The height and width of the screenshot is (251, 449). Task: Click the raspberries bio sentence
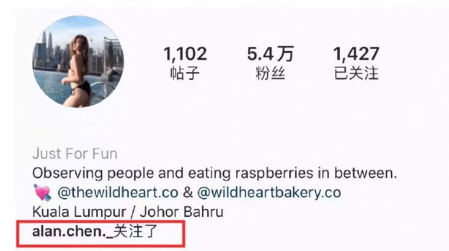(x=215, y=173)
